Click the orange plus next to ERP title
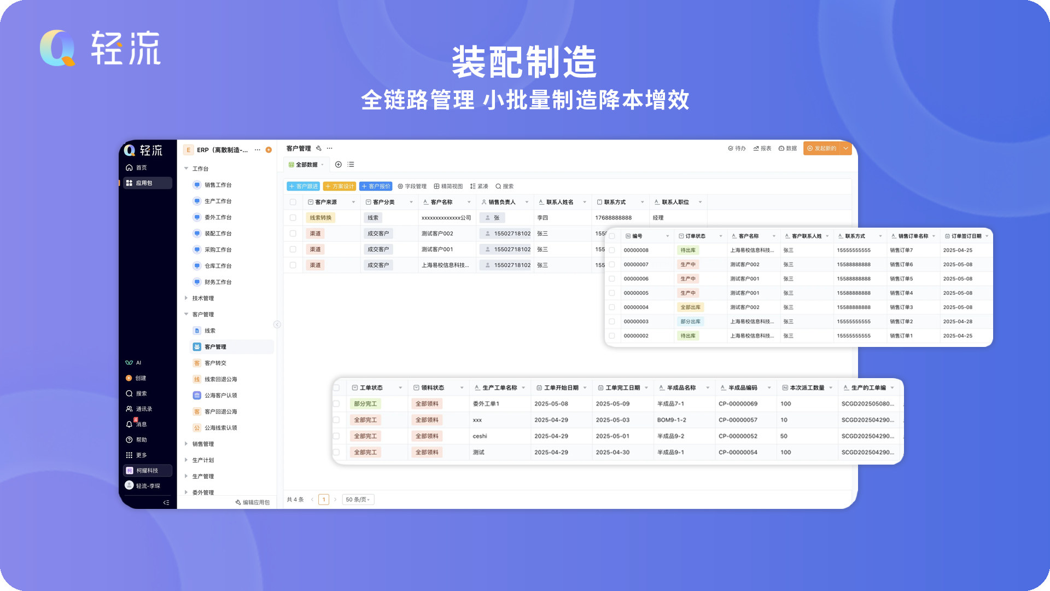 tap(269, 150)
